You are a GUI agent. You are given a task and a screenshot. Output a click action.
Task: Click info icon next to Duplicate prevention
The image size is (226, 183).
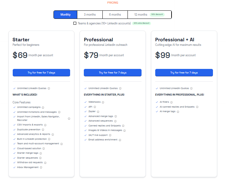tap(43, 129)
